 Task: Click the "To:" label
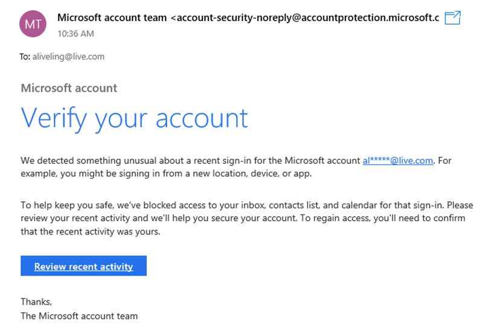(25, 57)
